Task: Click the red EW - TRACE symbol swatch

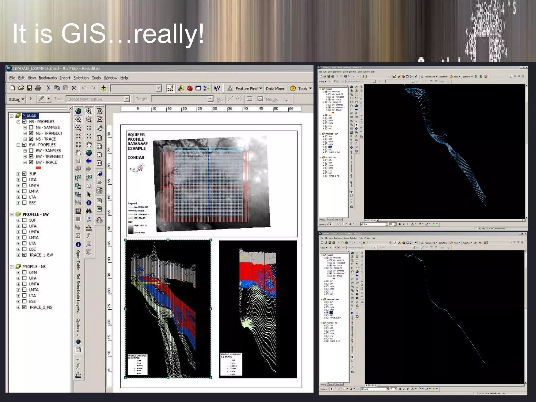Action: (x=38, y=168)
